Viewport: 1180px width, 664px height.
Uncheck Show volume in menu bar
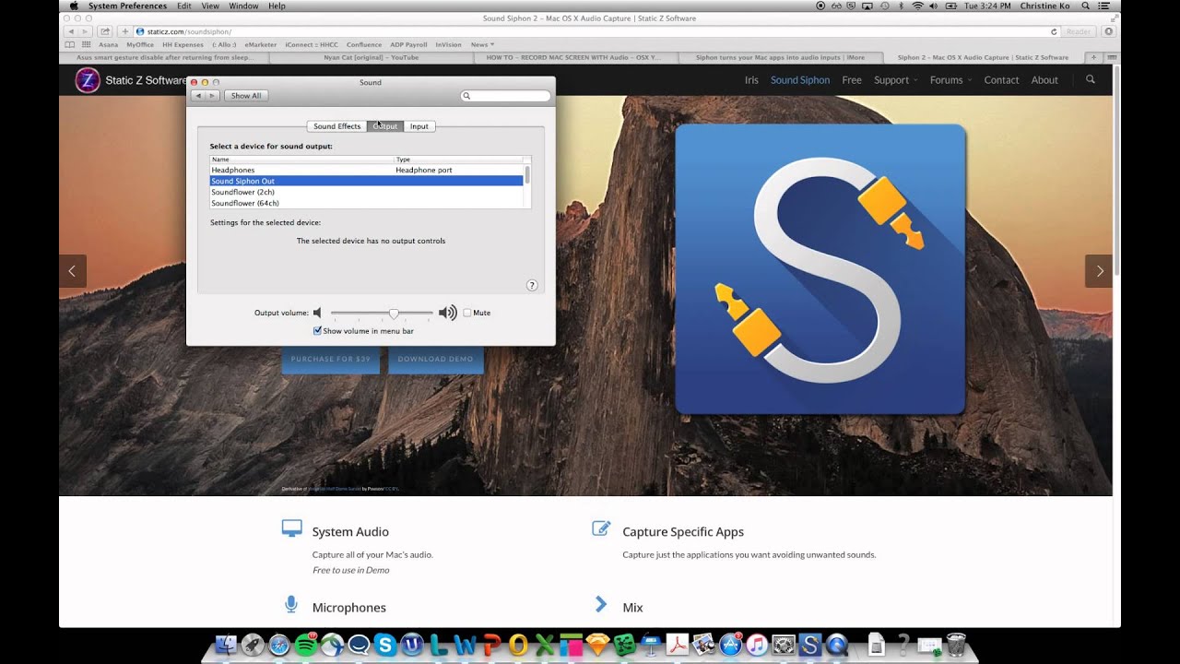pos(318,330)
